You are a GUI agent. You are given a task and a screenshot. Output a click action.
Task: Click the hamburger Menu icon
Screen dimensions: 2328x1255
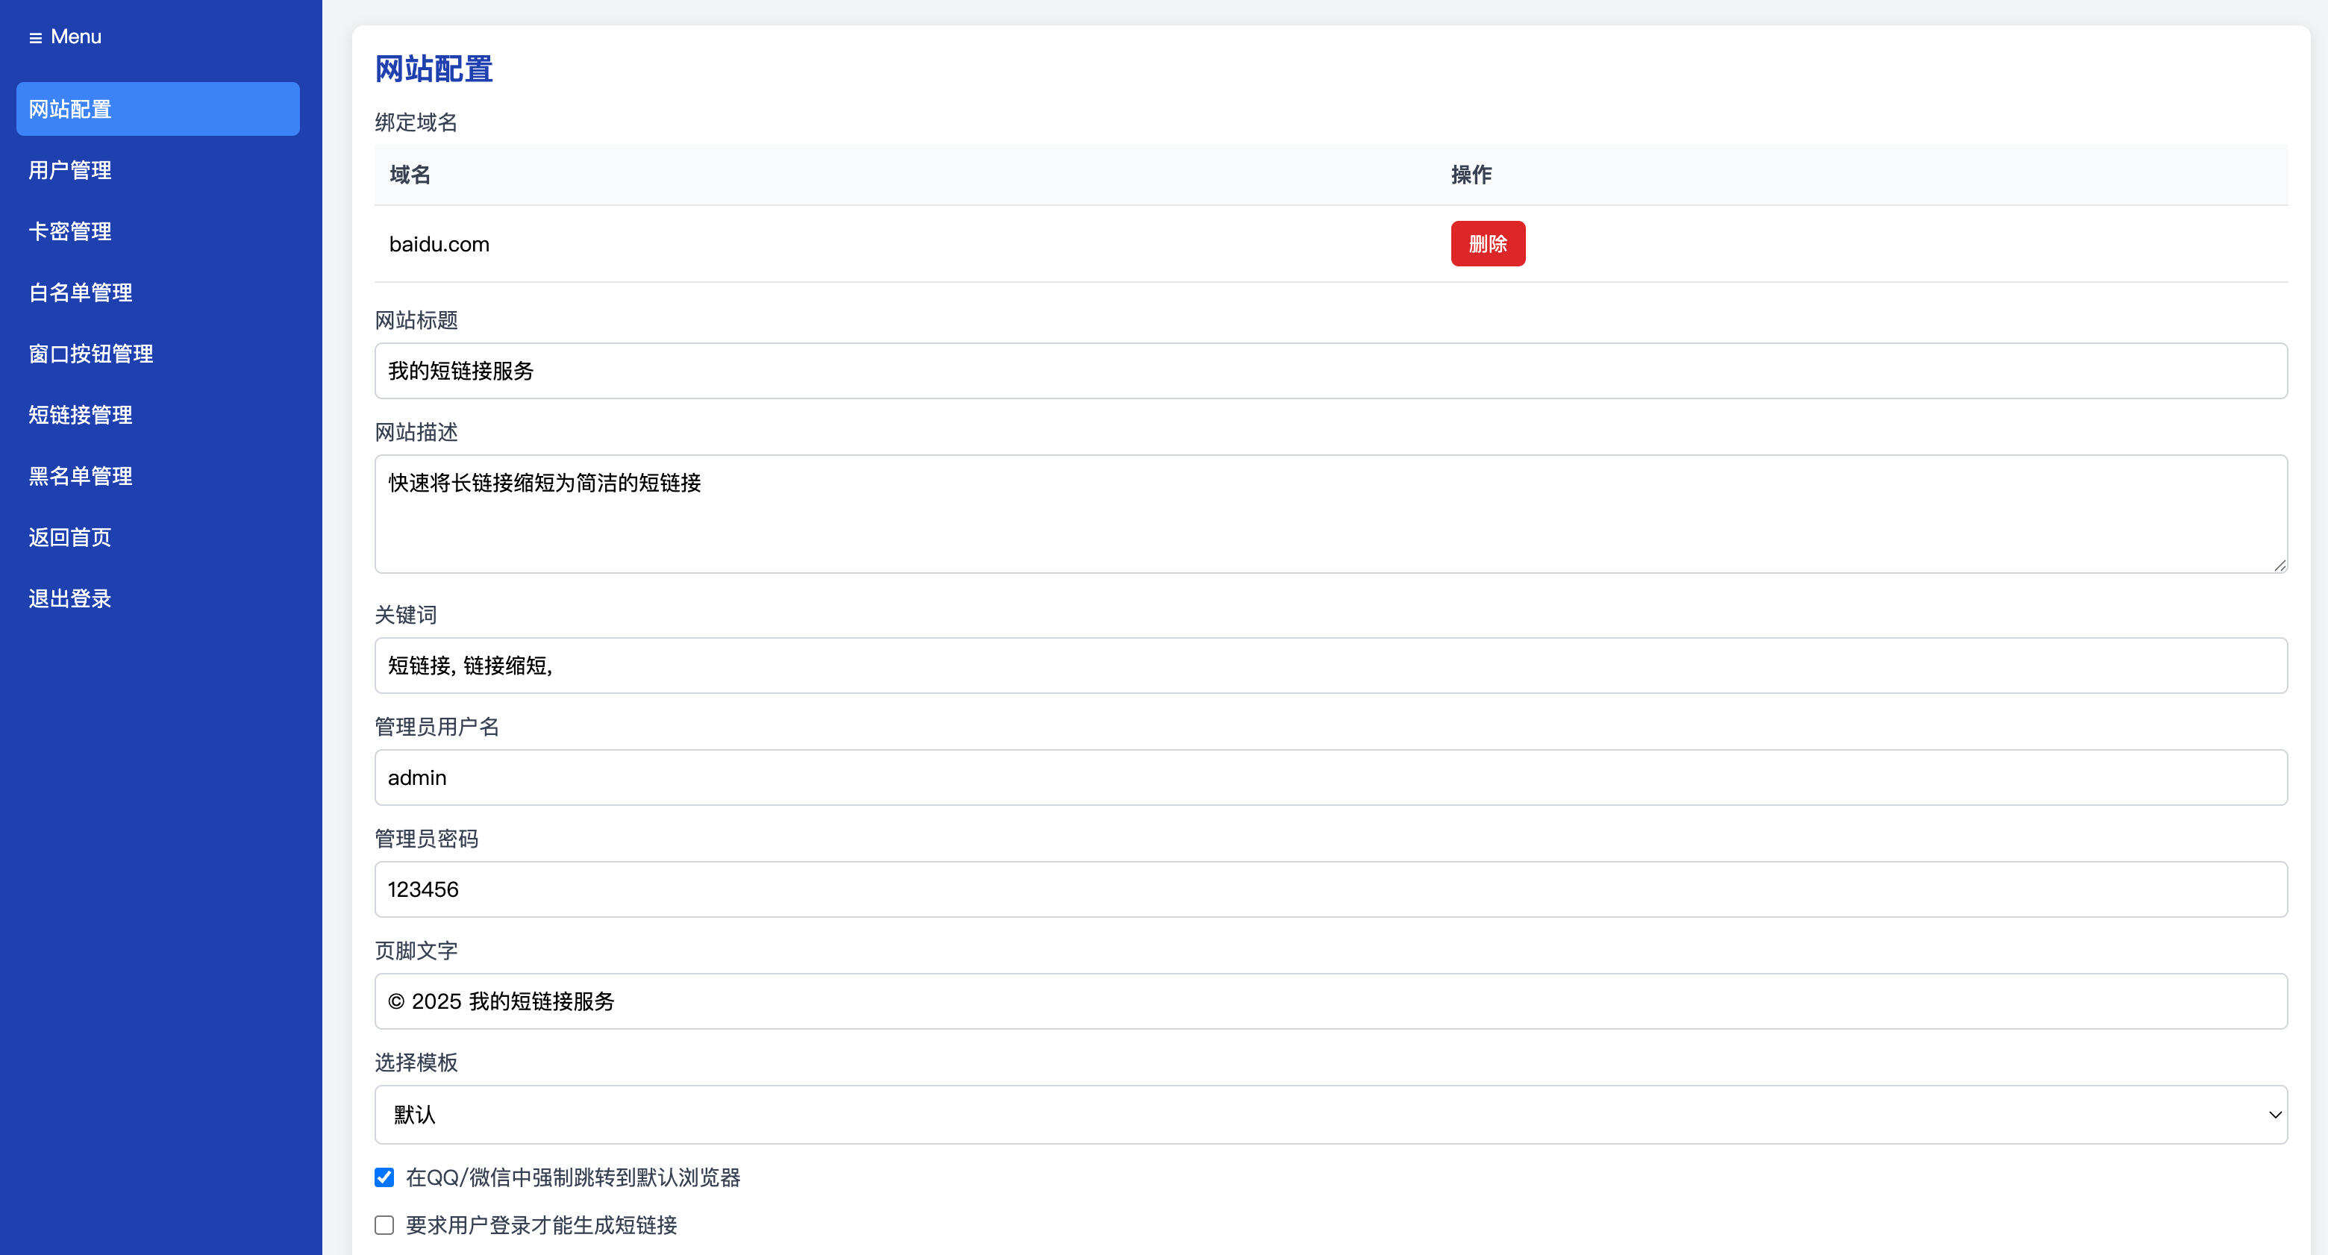point(35,38)
